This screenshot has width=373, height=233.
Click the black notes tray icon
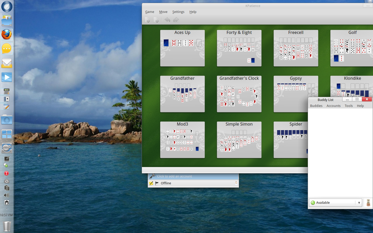pyautogui.click(x=7, y=158)
